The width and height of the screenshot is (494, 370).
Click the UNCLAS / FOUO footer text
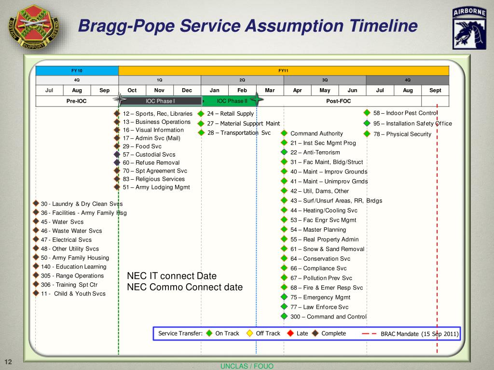click(247, 366)
